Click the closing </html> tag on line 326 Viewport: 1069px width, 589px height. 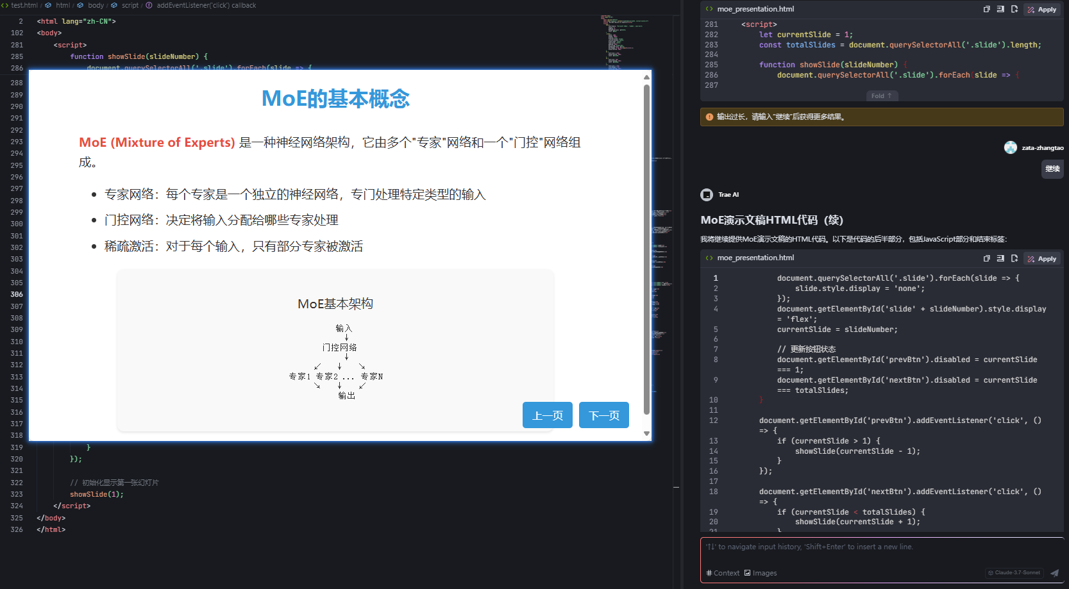pyautogui.click(x=51, y=529)
